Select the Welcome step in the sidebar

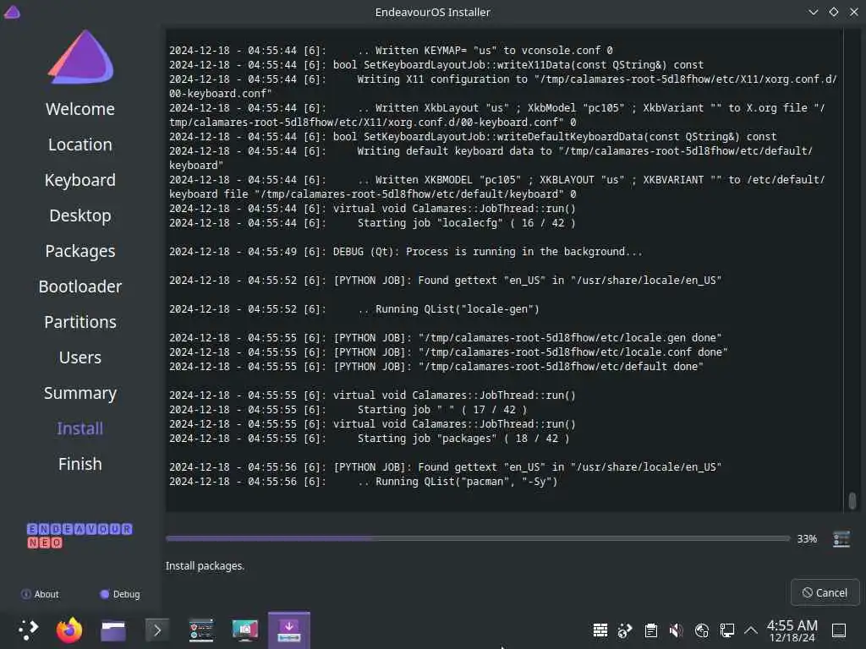click(80, 109)
